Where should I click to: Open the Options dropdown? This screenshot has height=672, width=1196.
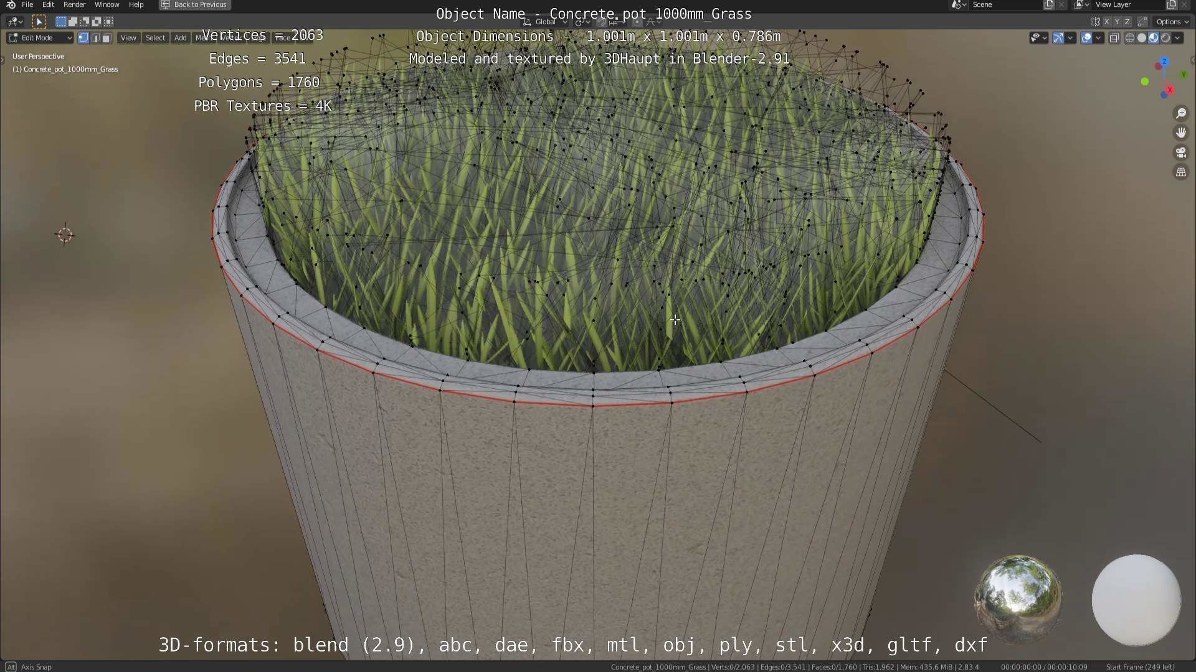click(x=1172, y=22)
